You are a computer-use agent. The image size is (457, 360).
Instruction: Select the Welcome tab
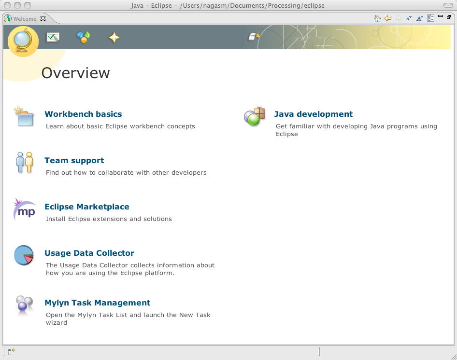25,19
